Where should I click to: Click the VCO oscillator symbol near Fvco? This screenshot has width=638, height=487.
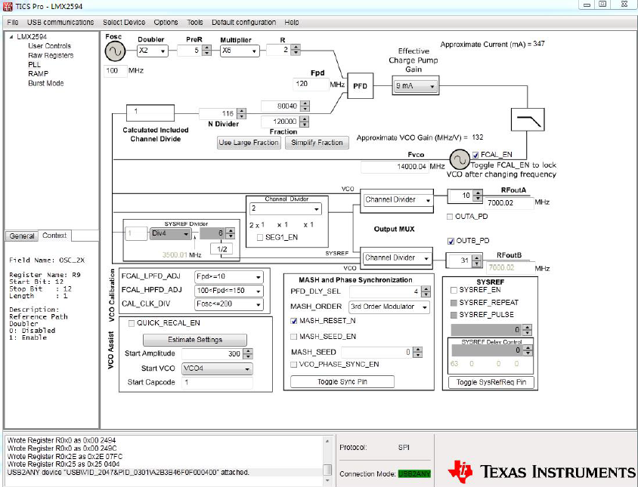(x=460, y=160)
